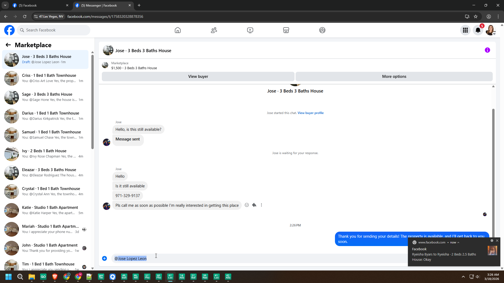Open View buyer profile link
Image resolution: width=504 pixels, height=283 pixels.
point(311,113)
